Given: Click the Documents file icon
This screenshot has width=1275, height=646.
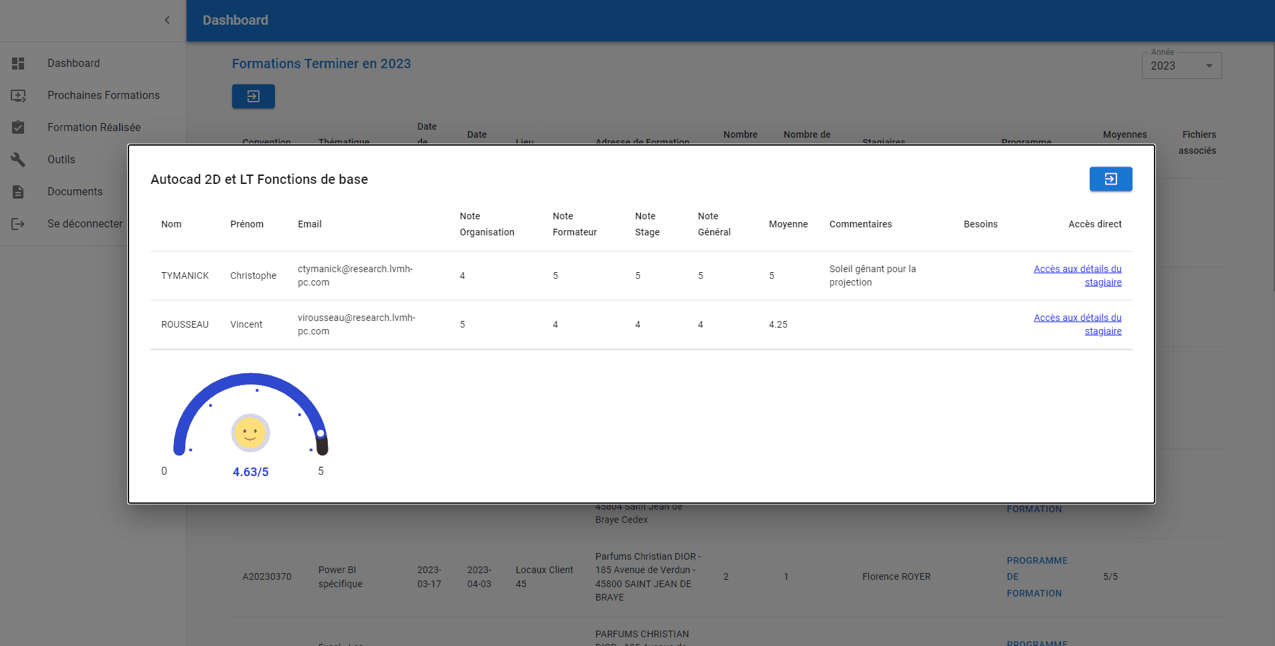Looking at the screenshot, I should tap(18, 192).
